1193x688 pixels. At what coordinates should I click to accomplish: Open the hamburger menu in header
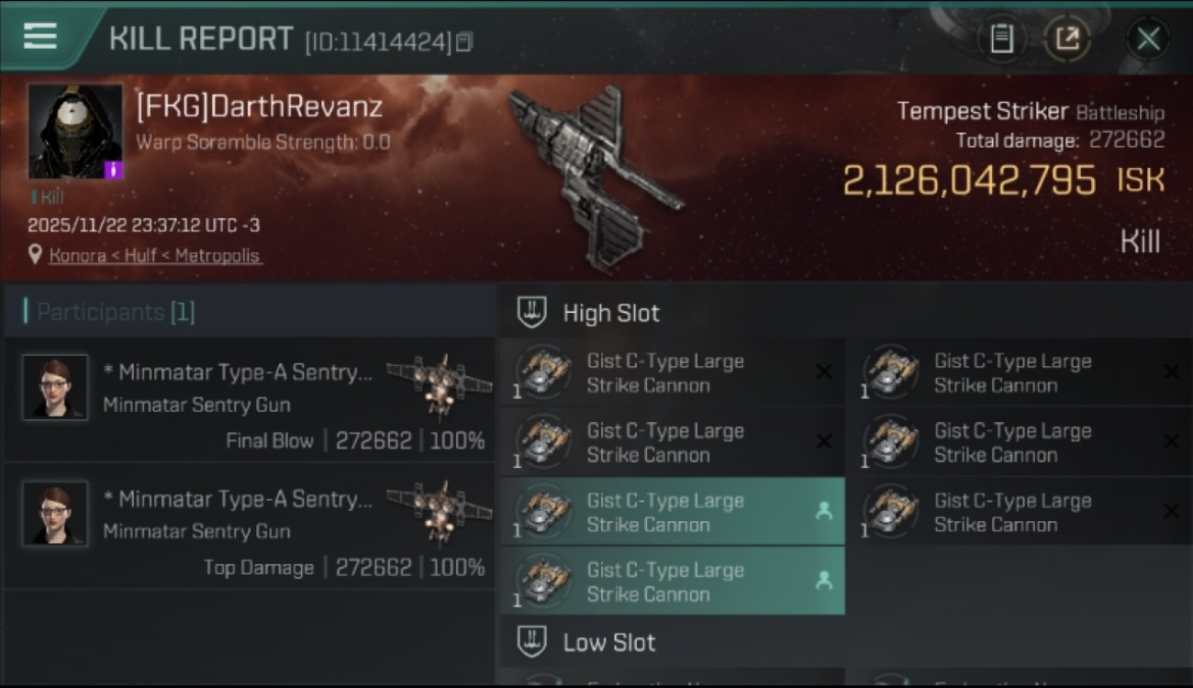[x=40, y=36]
